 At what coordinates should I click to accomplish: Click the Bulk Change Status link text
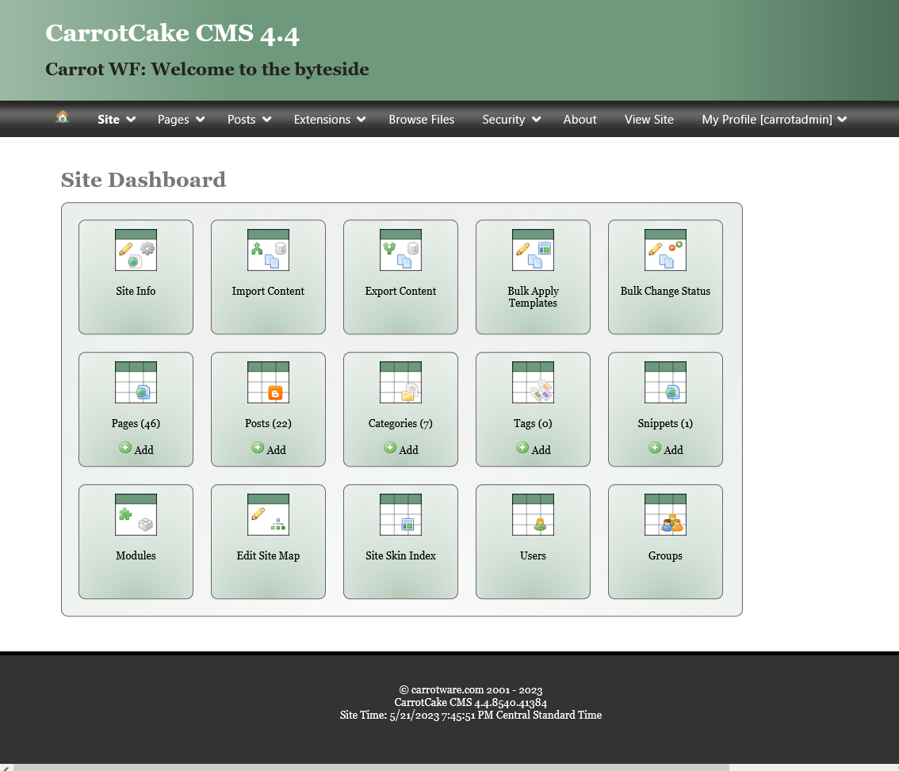[666, 291]
